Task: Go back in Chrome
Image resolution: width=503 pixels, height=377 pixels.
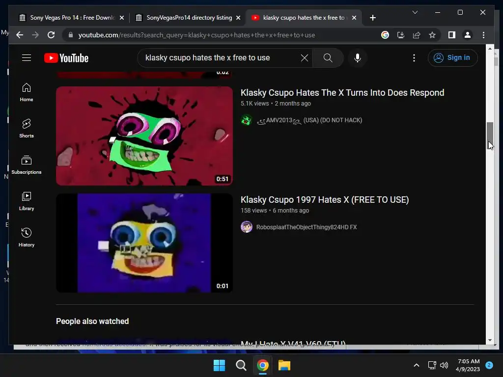Action: (20, 35)
